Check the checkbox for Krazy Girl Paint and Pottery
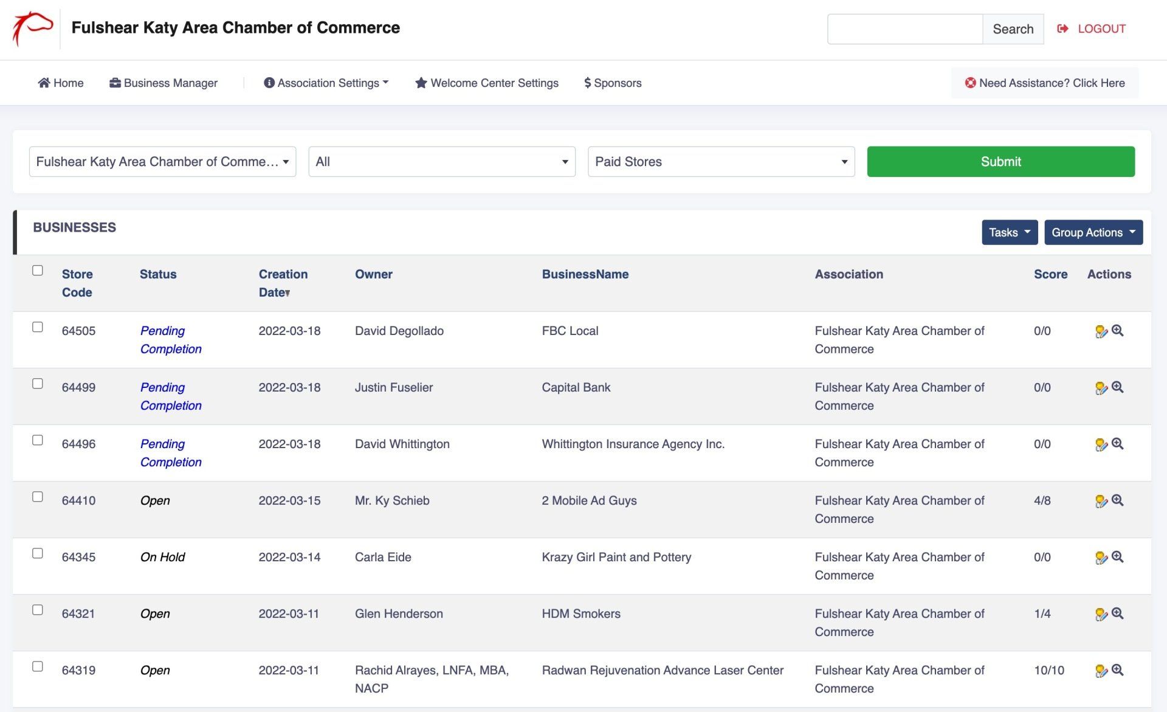This screenshot has width=1167, height=712. point(38,553)
